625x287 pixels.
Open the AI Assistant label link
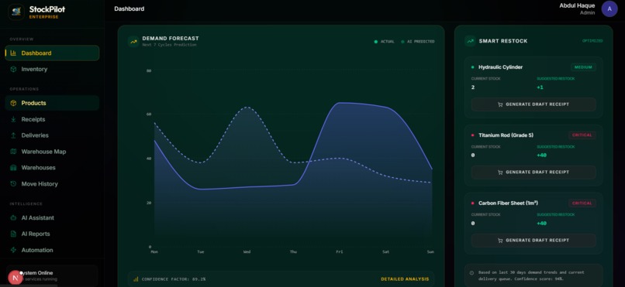tap(38, 218)
